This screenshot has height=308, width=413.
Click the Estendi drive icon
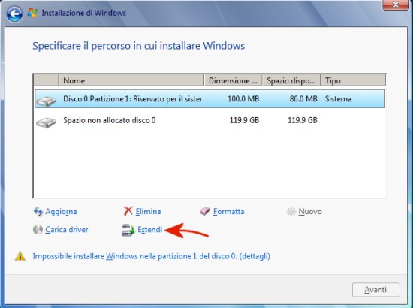[x=128, y=230]
